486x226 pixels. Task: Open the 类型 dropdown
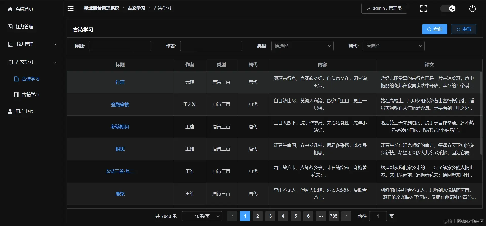click(302, 46)
